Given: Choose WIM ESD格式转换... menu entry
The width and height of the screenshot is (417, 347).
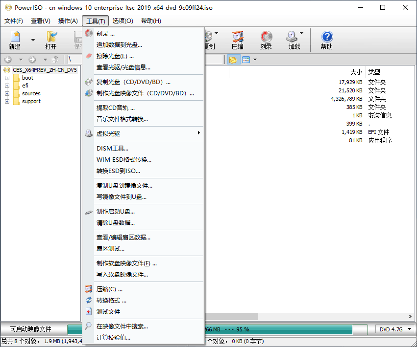Looking at the screenshot, I should click(x=144, y=160).
